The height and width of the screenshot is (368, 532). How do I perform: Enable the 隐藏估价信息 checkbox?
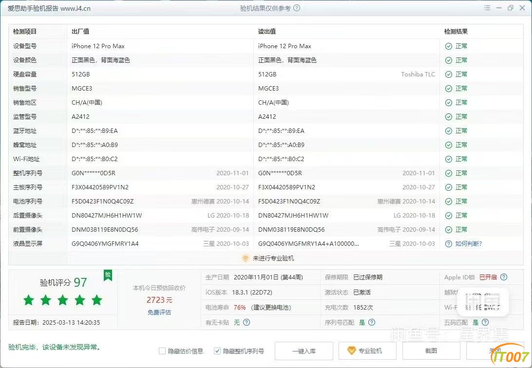pyautogui.click(x=162, y=351)
